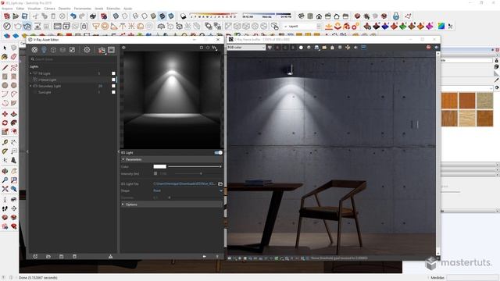Select the SketchUp Select arrow tool
Viewport: 500px width, 281px height.
5,48
